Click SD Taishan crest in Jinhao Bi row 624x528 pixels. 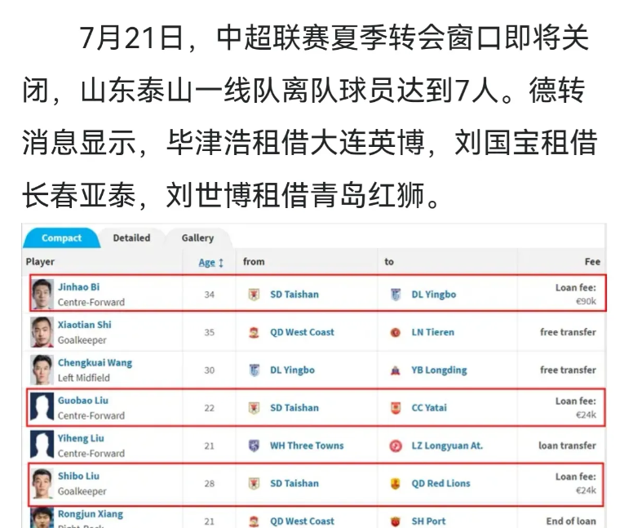[x=254, y=295]
